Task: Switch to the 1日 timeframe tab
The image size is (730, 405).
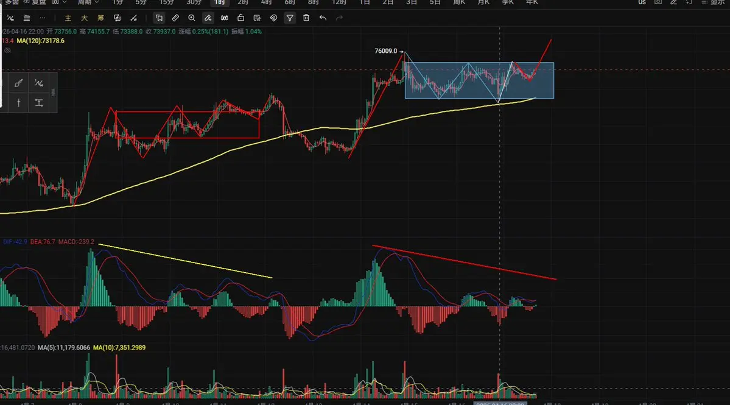Action: tap(365, 2)
